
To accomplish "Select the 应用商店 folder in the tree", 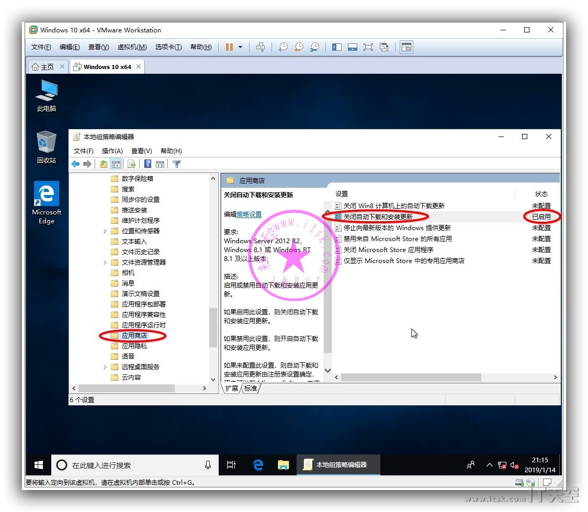I will 134,335.
